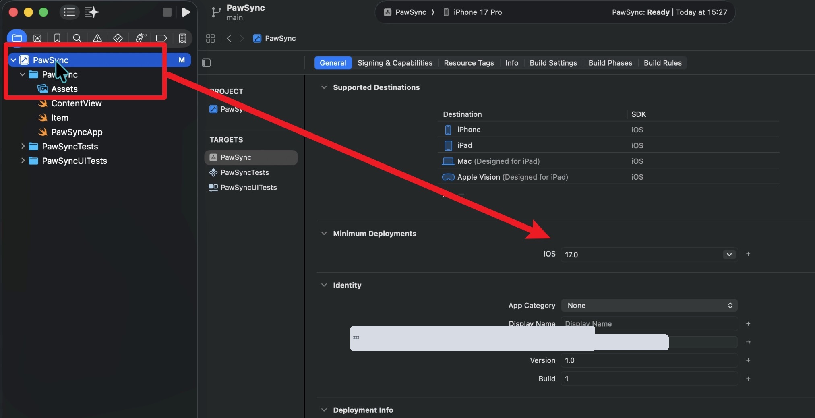The image size is (815, 418).
Task: Choose the iPhone 17 Pro run destination
Action: pyautogui.click(x=472, y=12)
